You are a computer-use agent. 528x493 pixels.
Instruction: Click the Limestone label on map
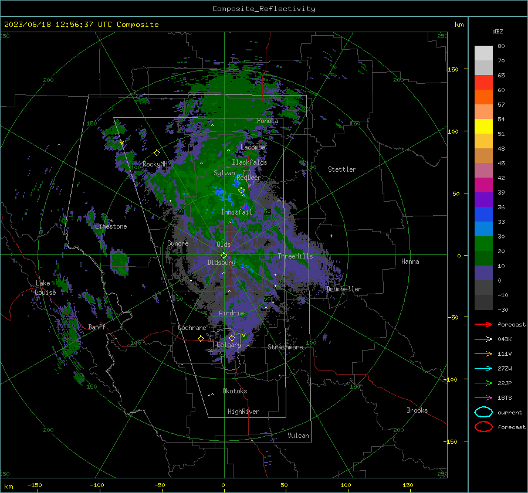111,226
